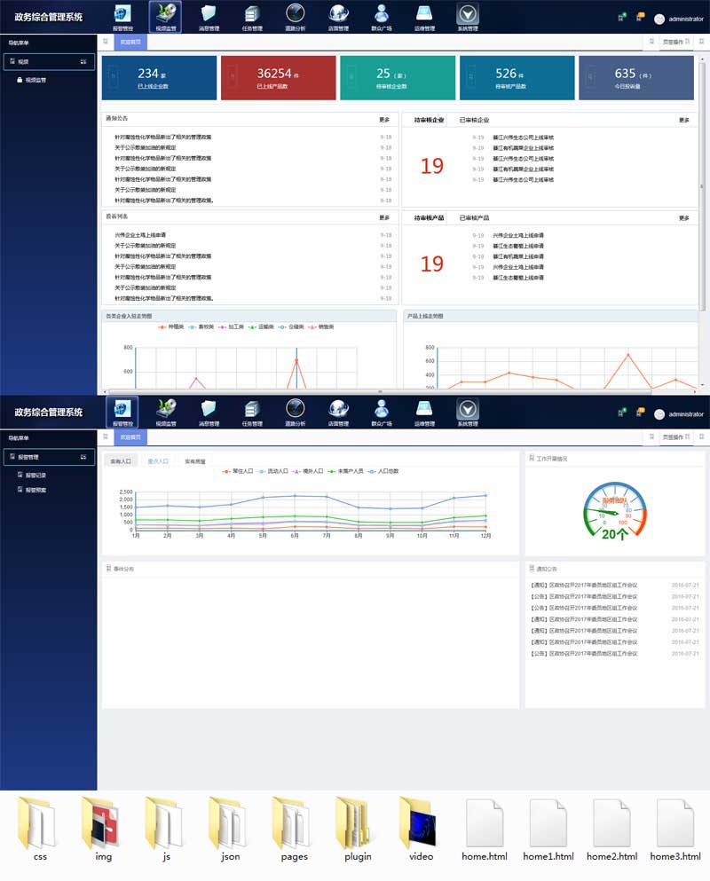The width and height of the screenshot is (710, 881).
Task: Toggle 畜牧类 legend series in enterprise trend chart
Action: 201,326
